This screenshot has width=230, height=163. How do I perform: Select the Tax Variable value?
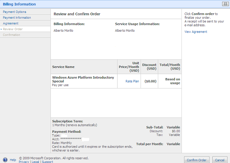pyautogui.click(x=174, y=135)
